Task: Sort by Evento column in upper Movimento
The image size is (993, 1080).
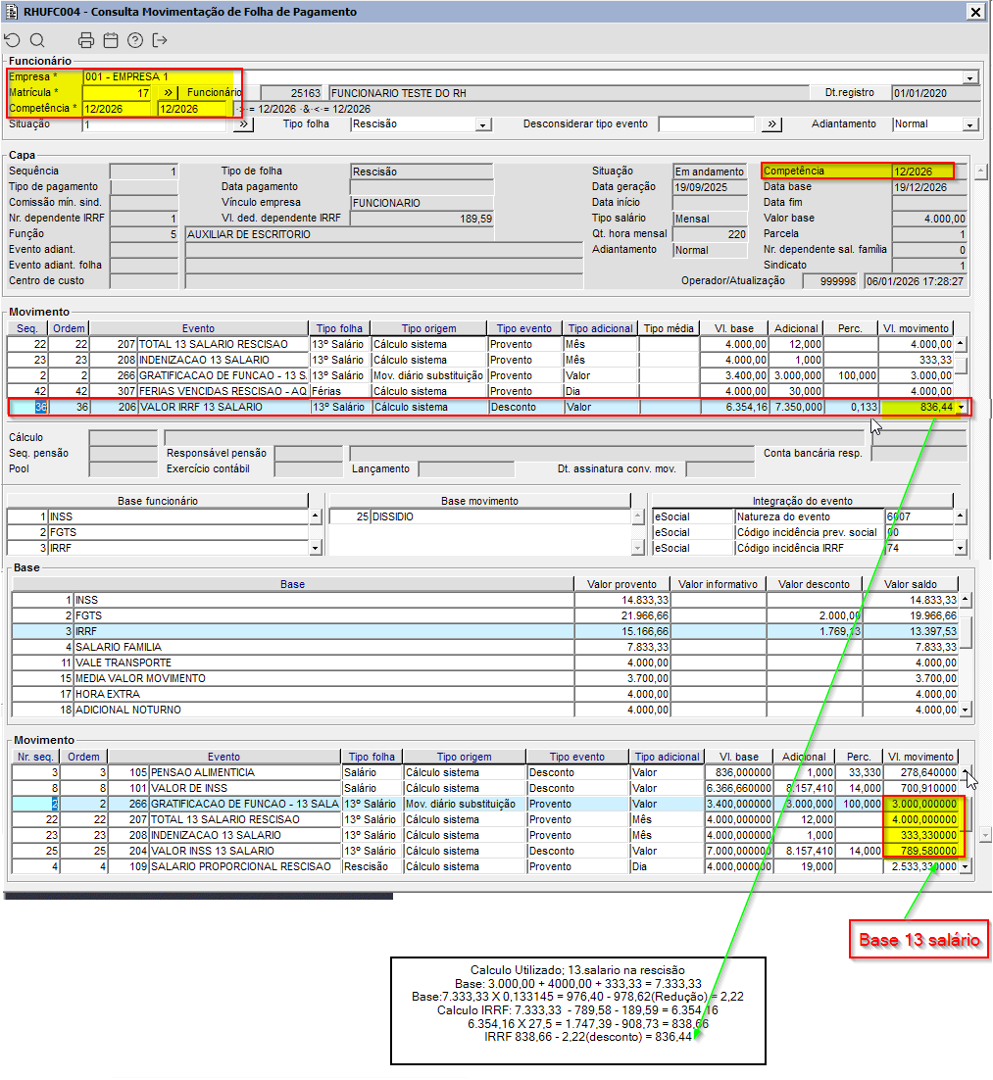Action: pyautogui.click(x=198, y=328)
